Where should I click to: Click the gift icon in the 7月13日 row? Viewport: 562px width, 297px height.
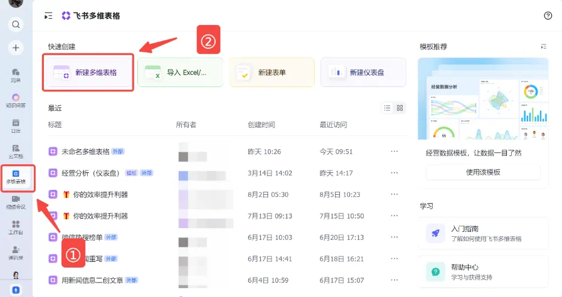coord(66,216)
